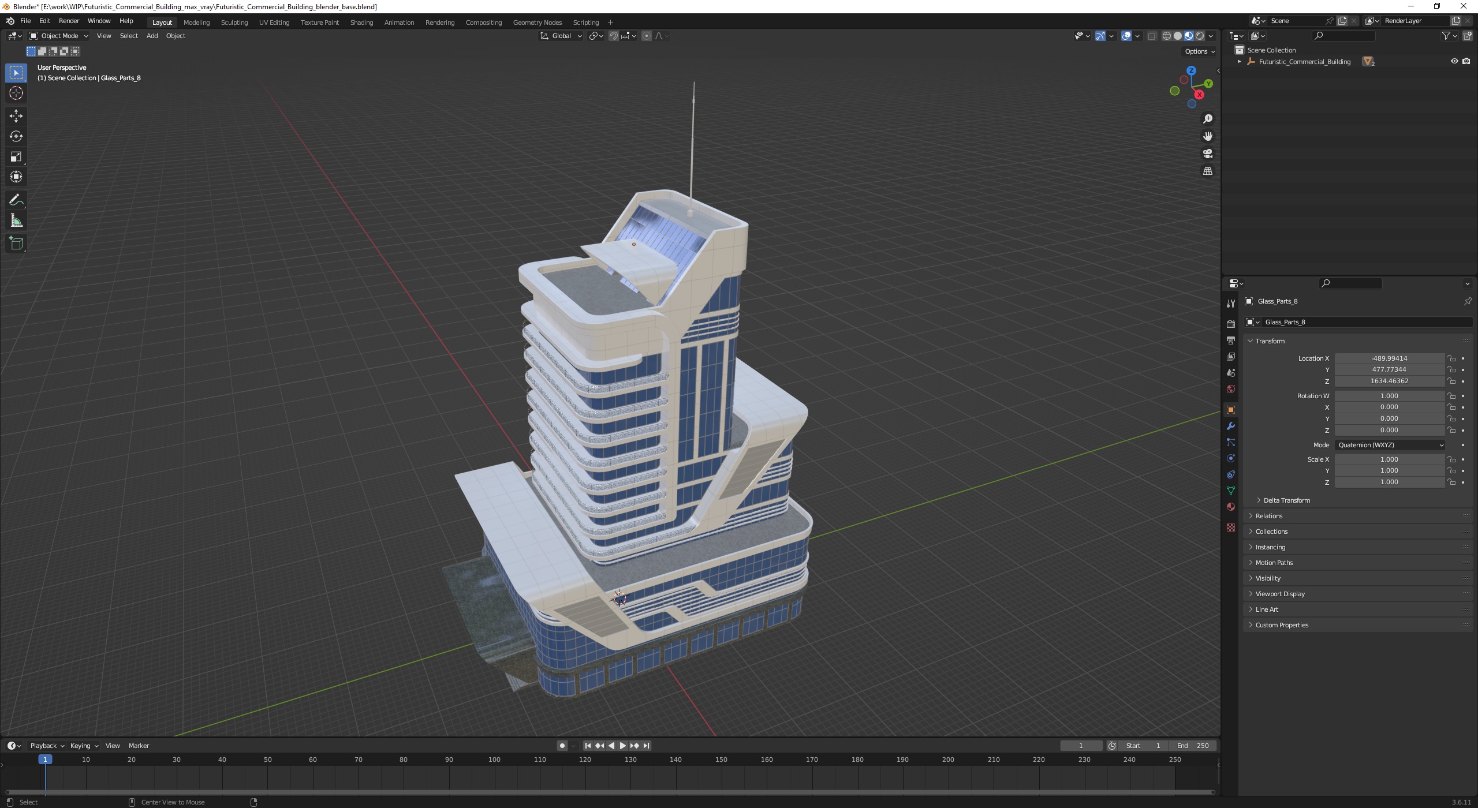Lock Location X with padlock icon
This screenshot has height=808, width=1478.
click(1451, 358)
